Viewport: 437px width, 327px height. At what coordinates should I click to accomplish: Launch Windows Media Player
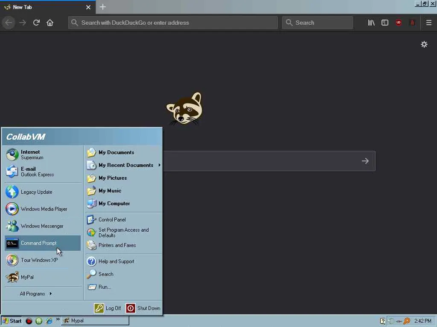(43, 209)
